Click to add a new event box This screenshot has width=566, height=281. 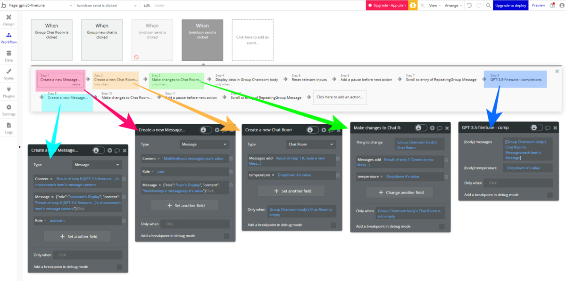click(253, 40)
